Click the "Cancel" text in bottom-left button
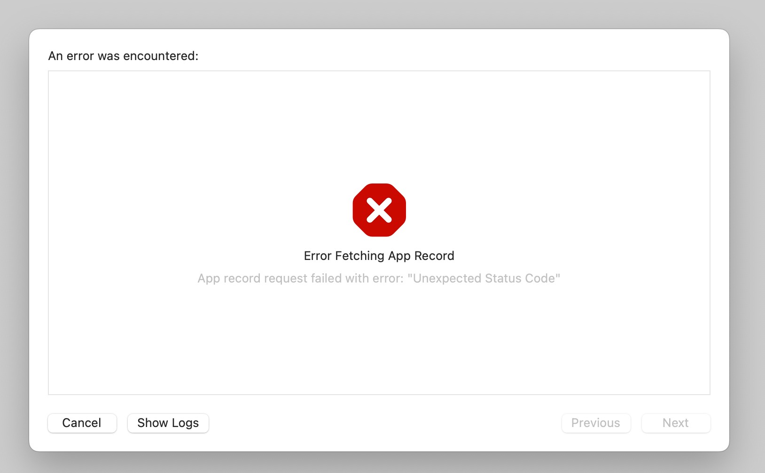The image size is (765, 473). pyautogui.click(x=82, y=423)
